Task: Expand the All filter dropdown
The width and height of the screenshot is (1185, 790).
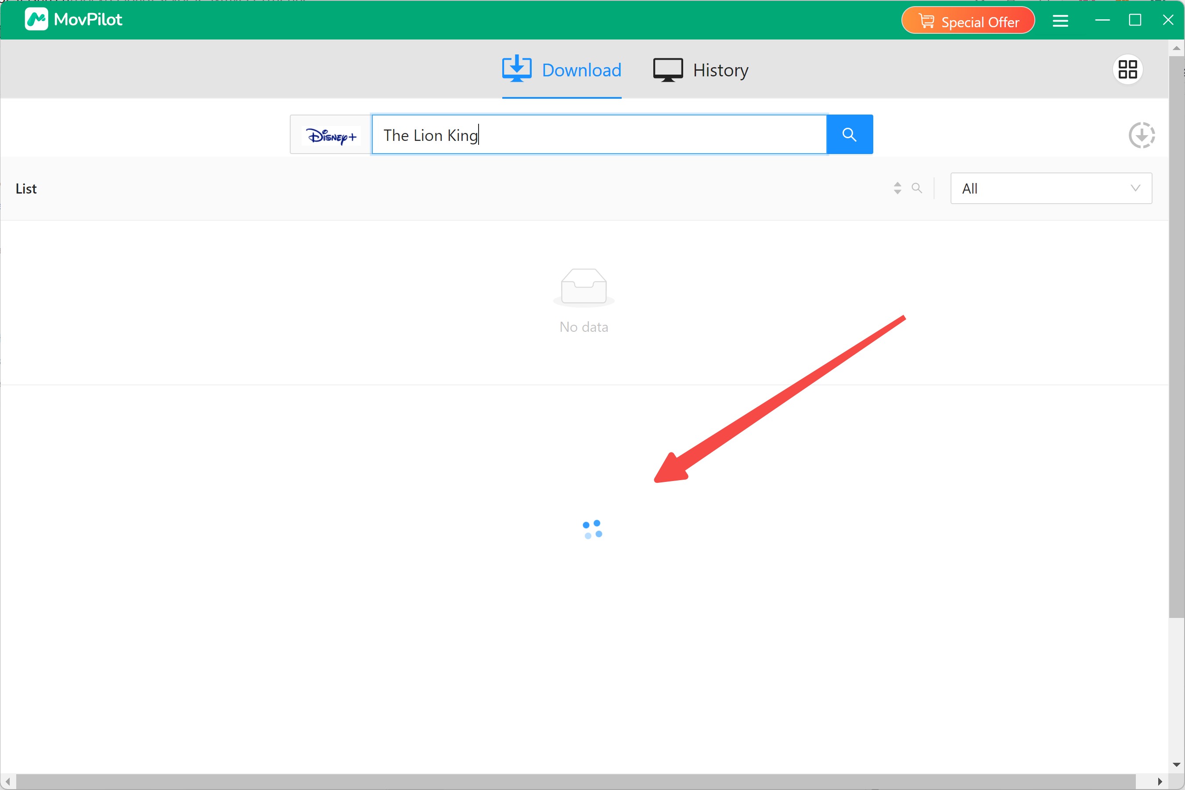Action: tap(1051, 188)
